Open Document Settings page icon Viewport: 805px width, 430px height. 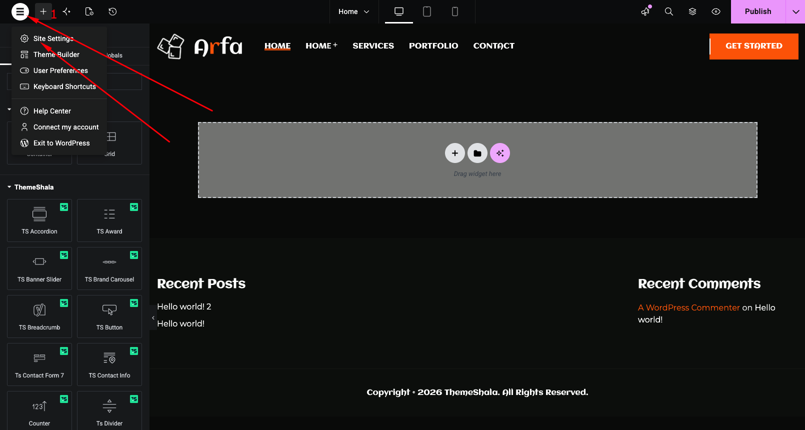point(89,11)
